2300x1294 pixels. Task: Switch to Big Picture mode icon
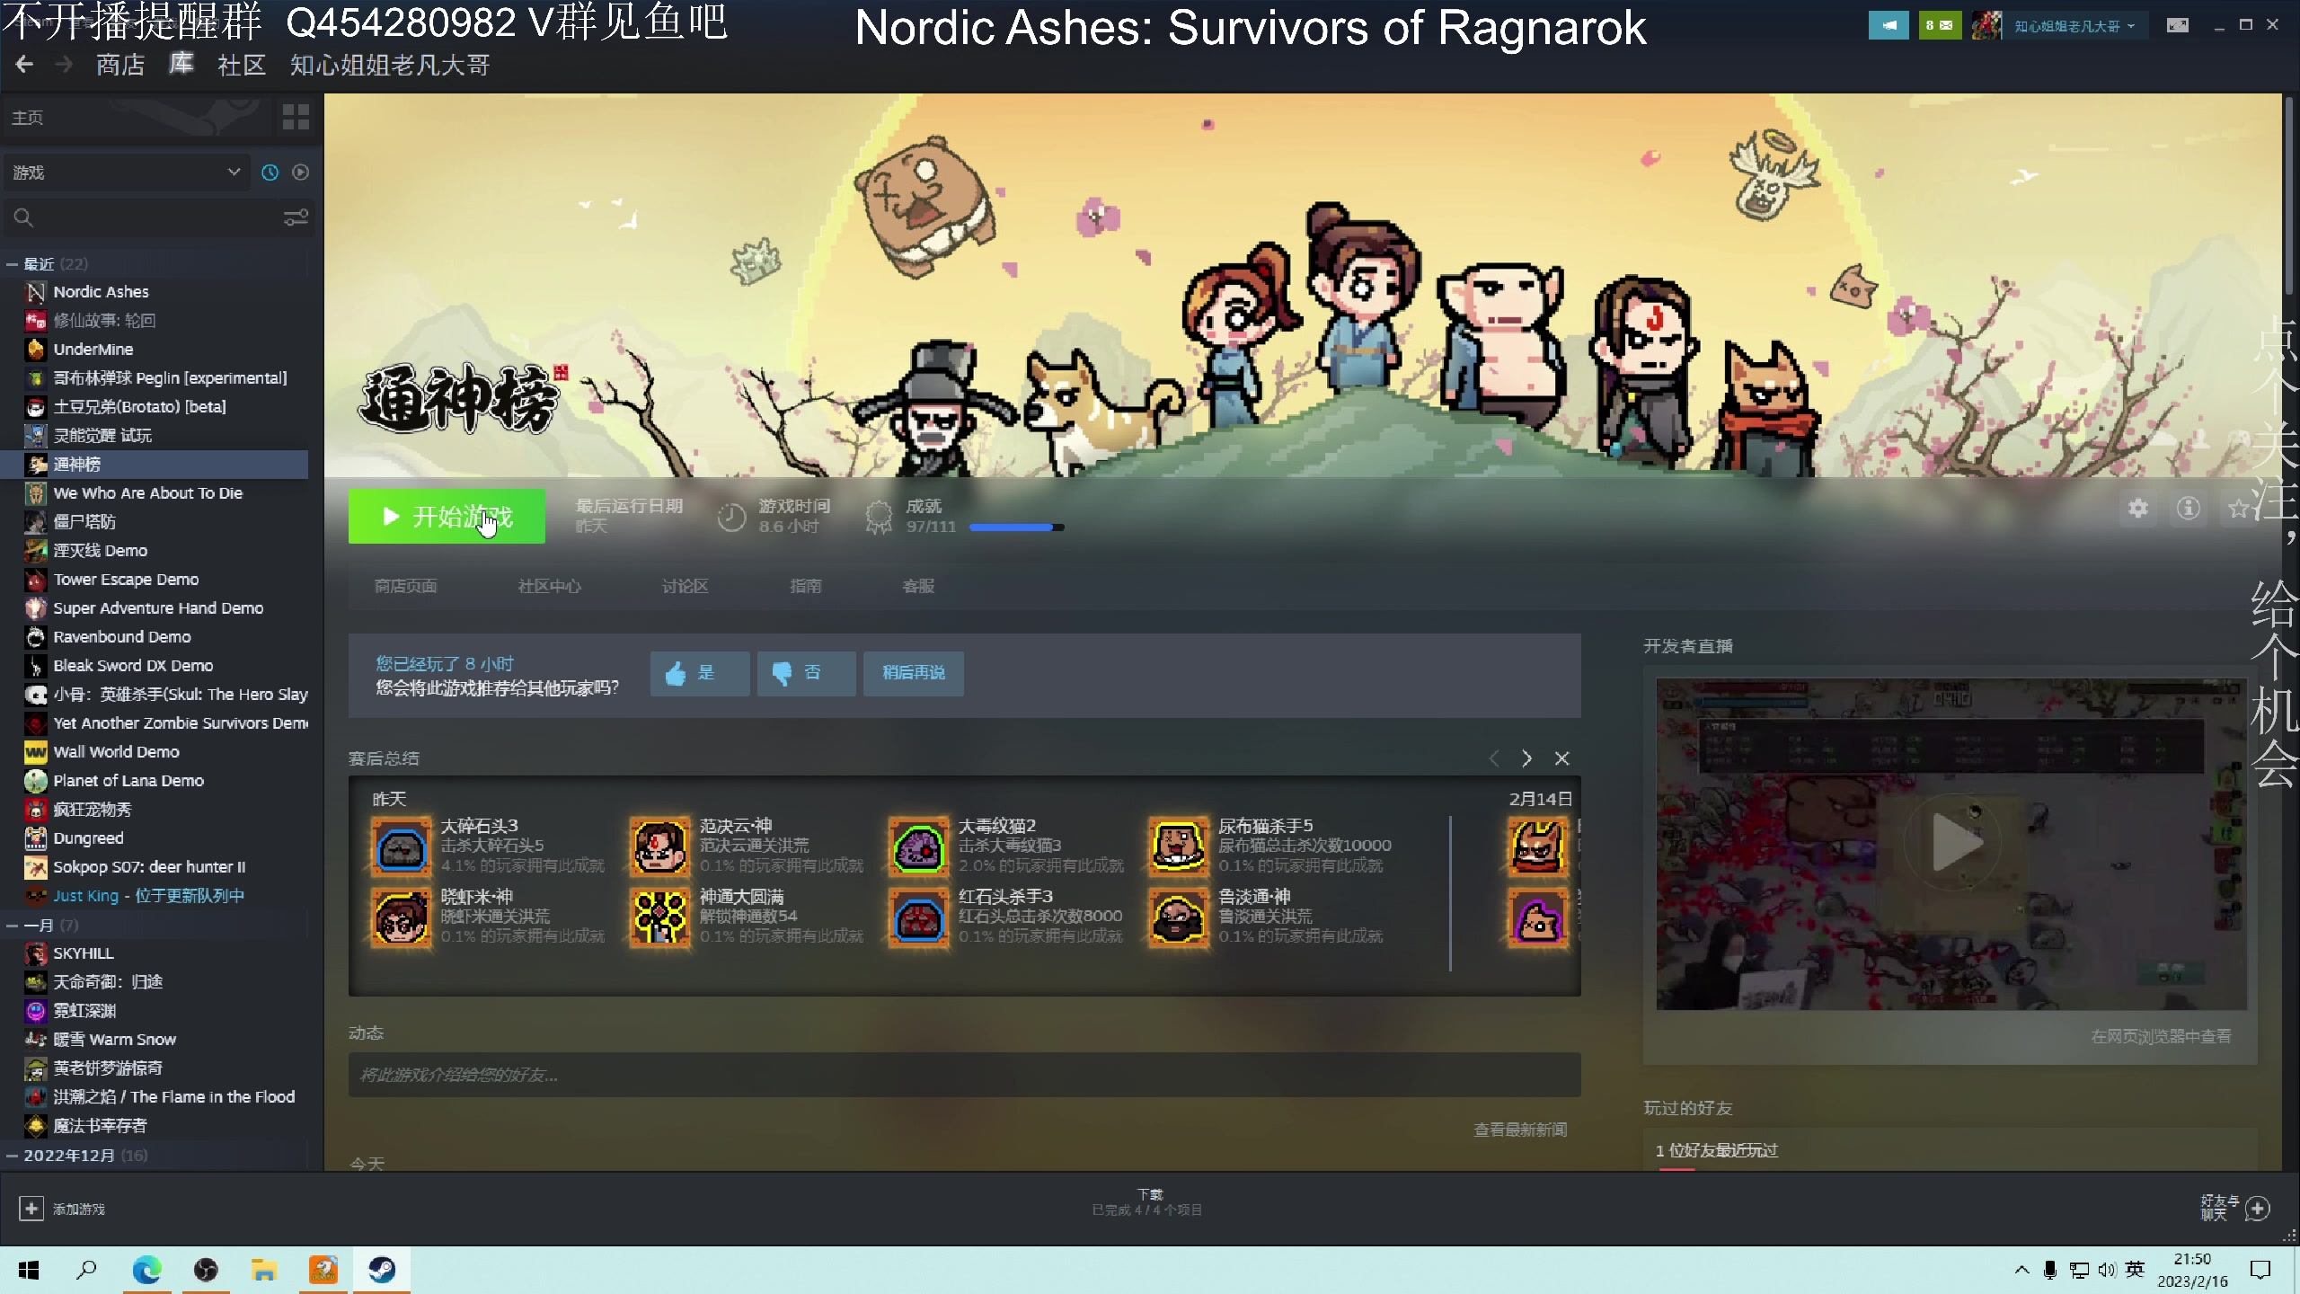[2178, 25]
